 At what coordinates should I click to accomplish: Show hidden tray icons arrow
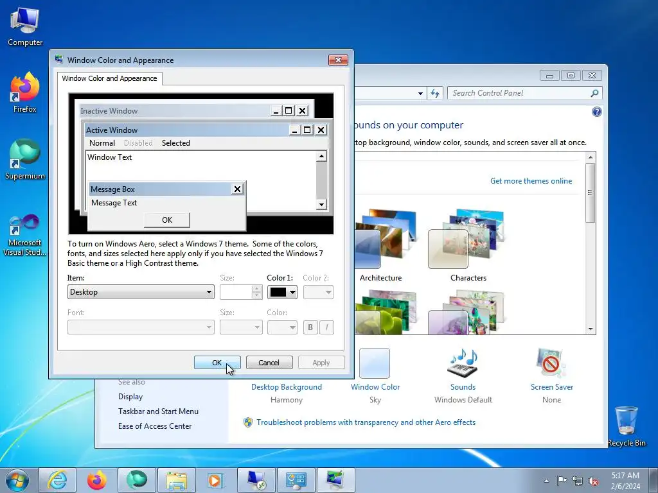point(546,481)
